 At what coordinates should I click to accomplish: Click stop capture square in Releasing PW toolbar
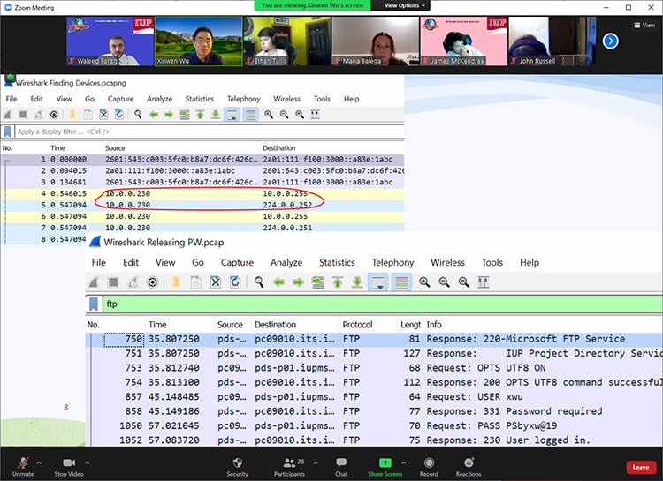(113, 282)
